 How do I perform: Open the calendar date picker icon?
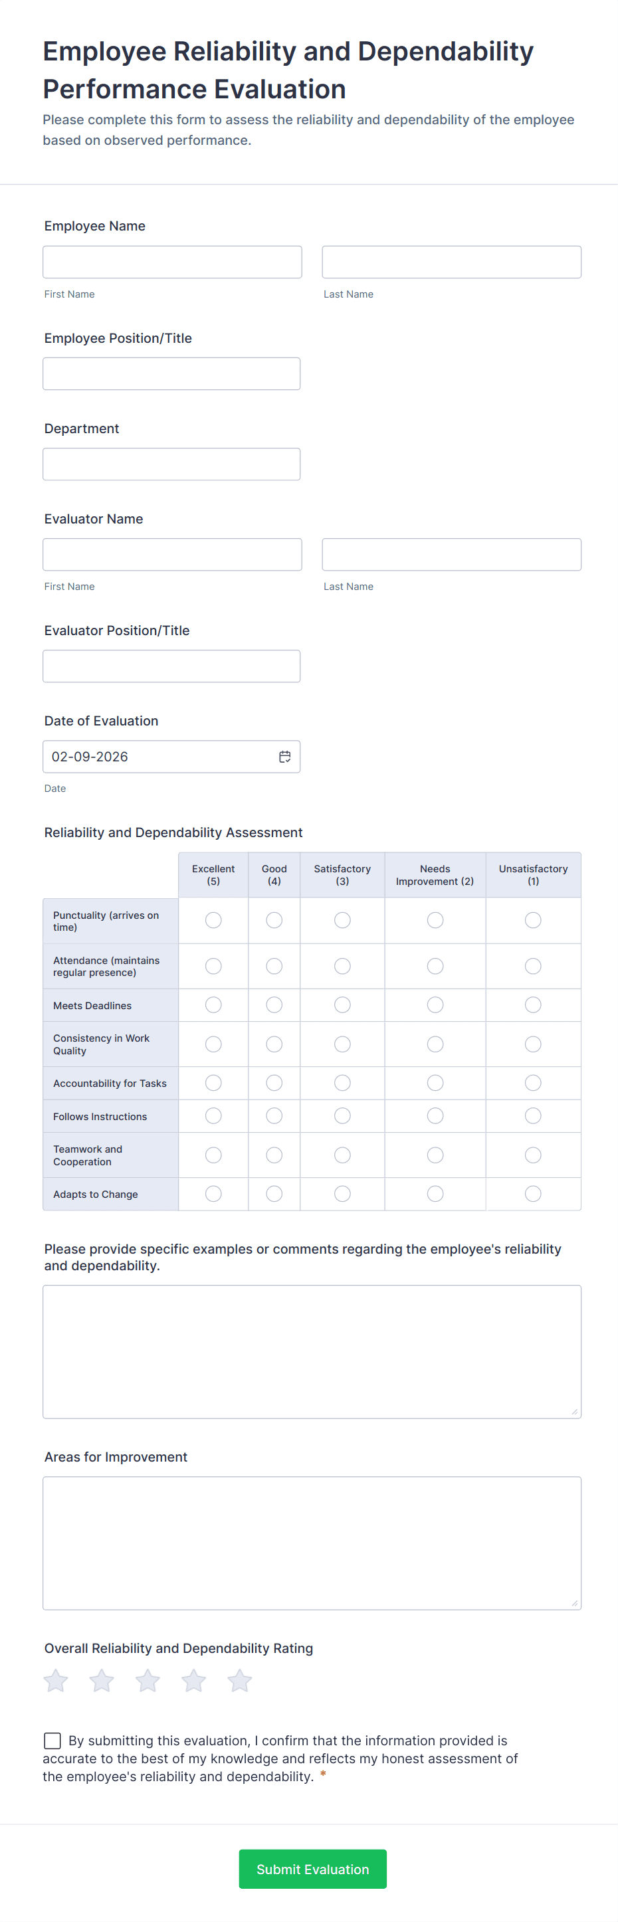point(284,757)
